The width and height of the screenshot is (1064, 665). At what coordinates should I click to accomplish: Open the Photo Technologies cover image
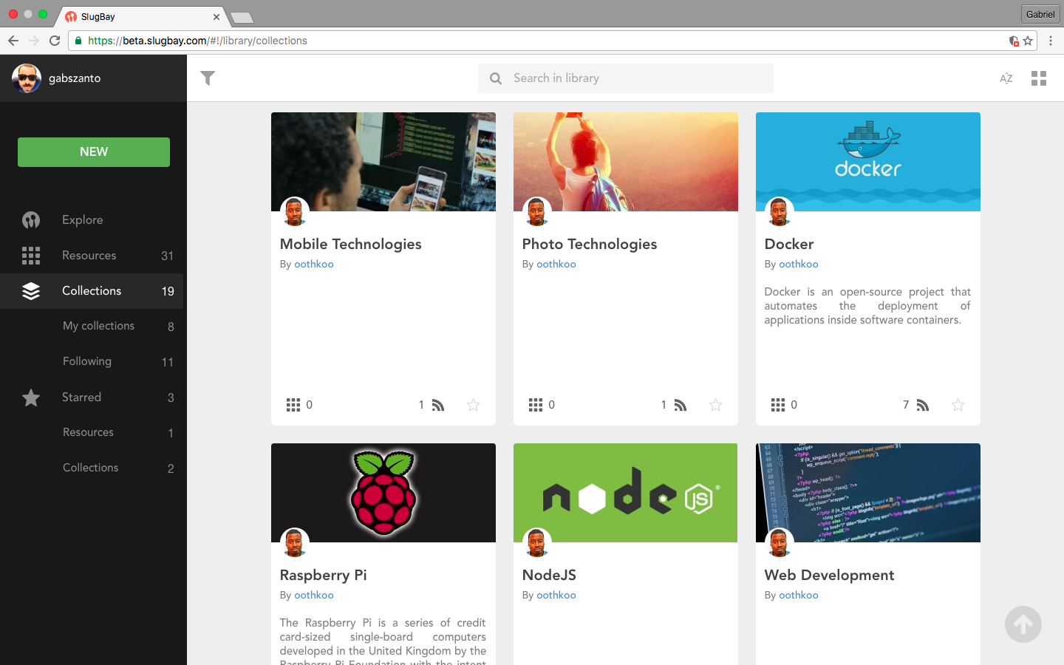tap(626, 162)
